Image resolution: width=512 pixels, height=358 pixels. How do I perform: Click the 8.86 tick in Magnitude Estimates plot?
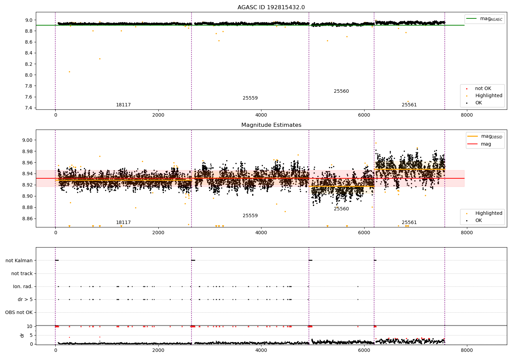(28, 219)
